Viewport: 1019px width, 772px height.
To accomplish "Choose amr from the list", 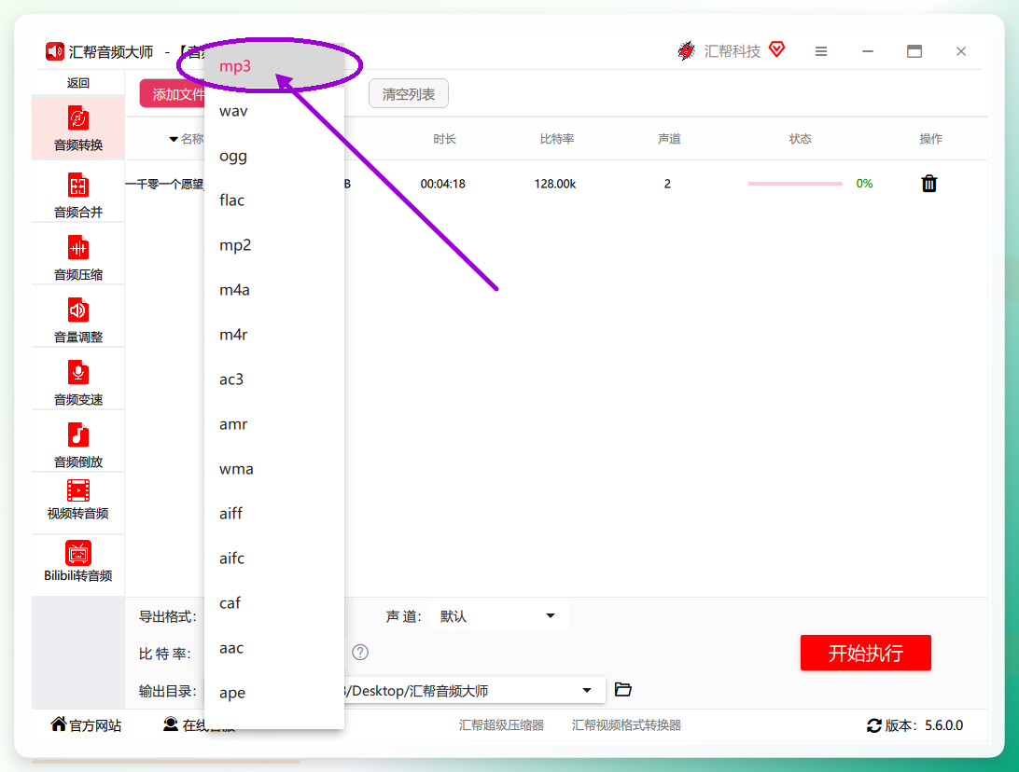I will click(274, 424).
